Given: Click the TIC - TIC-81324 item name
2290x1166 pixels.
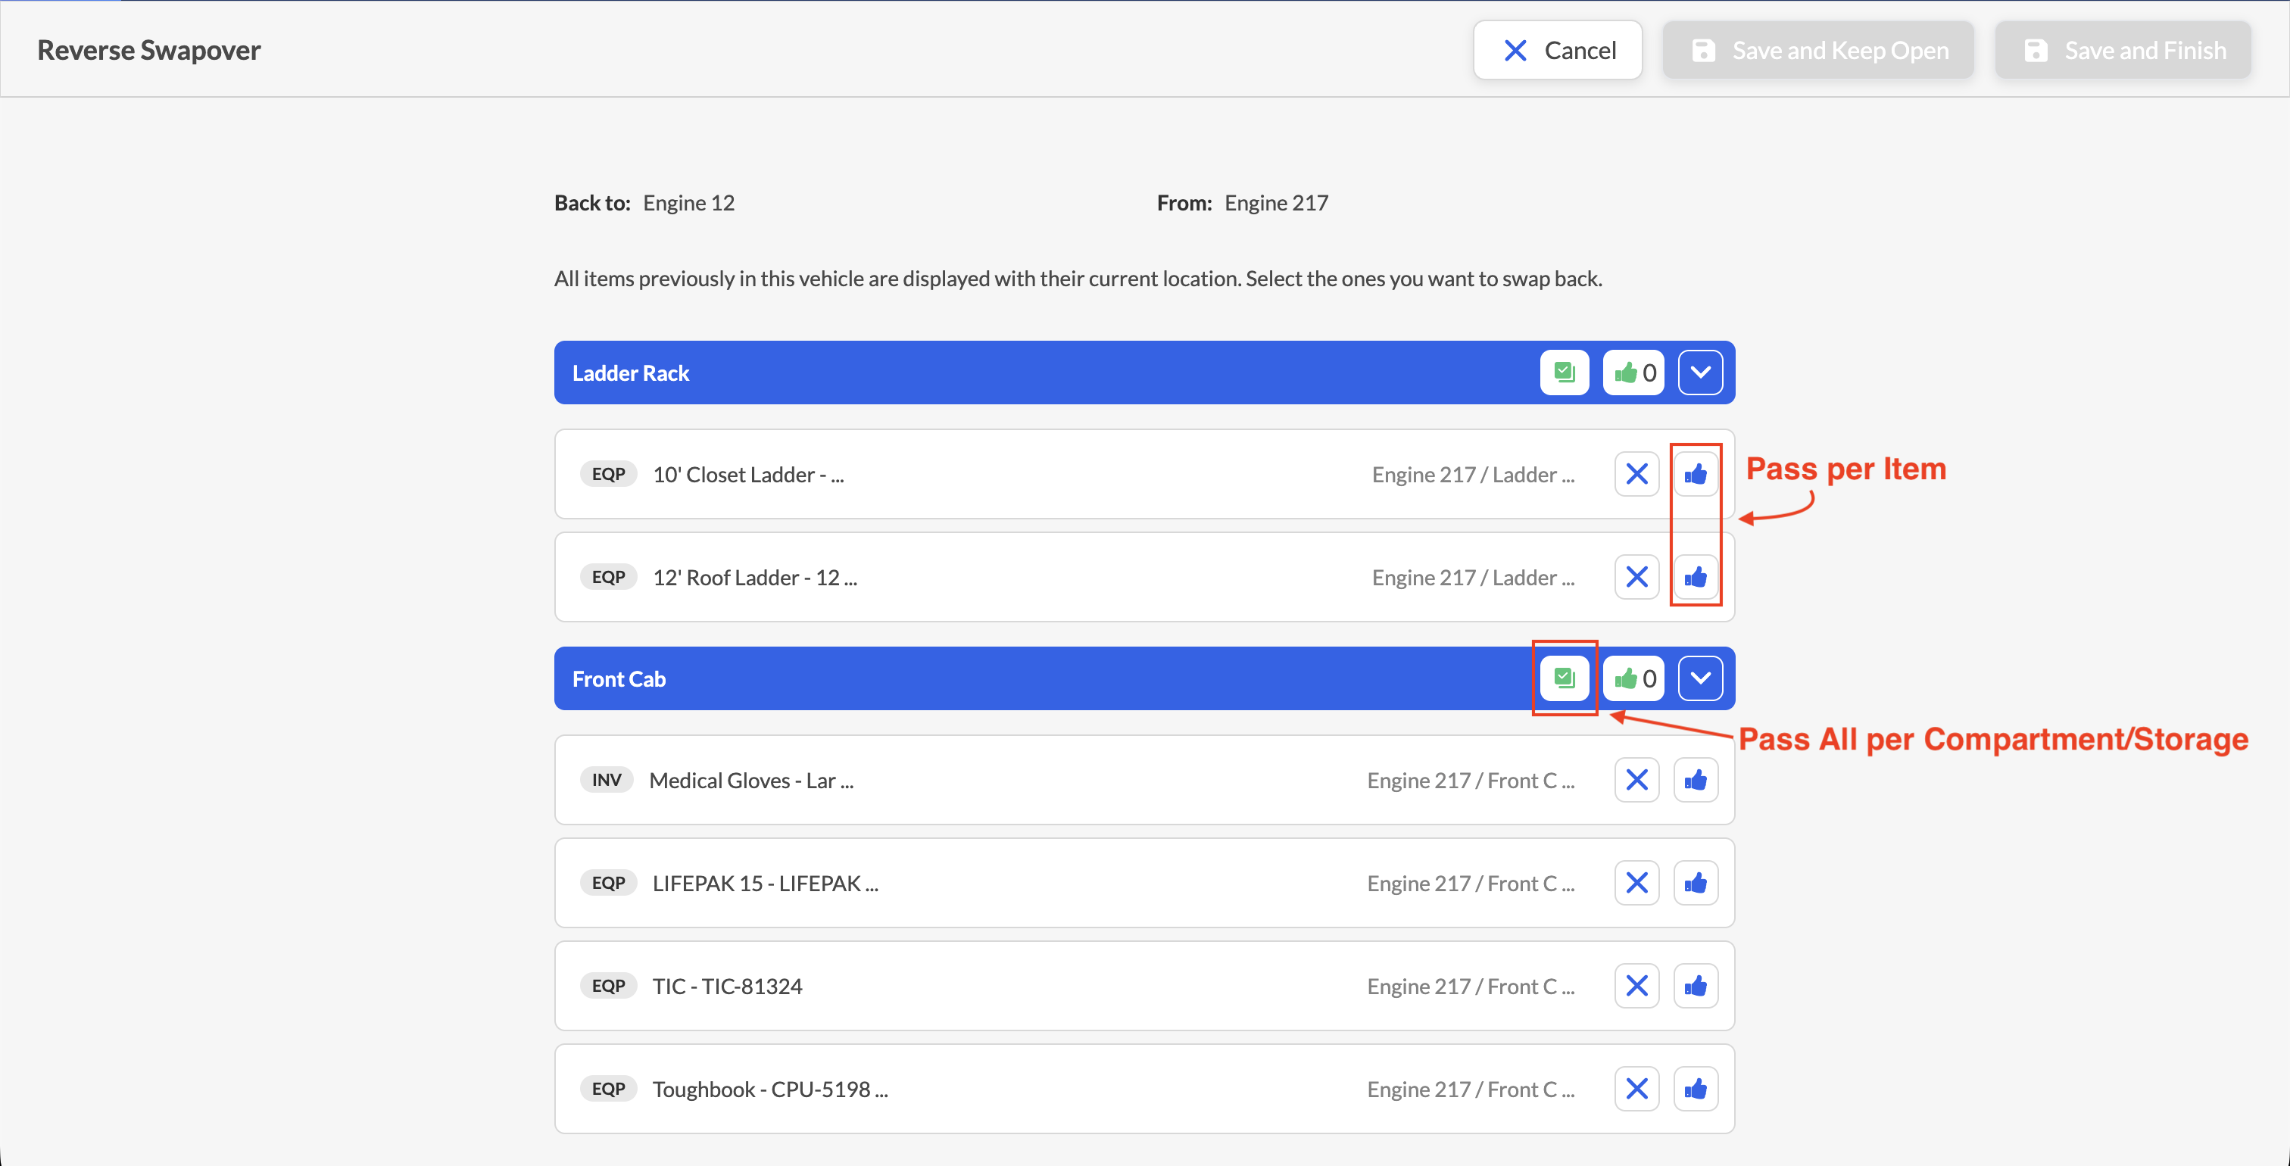Looking at the screenshot, I should (727, 987).
